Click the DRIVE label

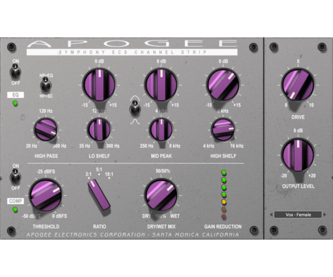[x=298, y=117]
